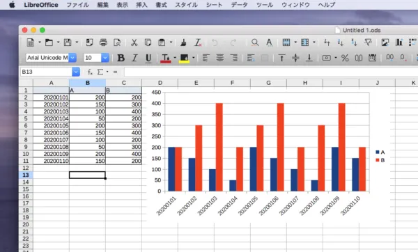Open the Arial Unicode font name dropdown
Image resolution: width=418 pixels, height=252 pixels.
[x=72, y=58]
